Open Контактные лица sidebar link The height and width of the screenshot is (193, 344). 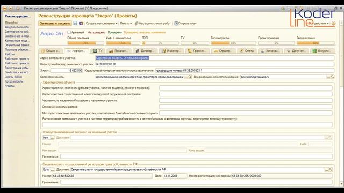17,41
